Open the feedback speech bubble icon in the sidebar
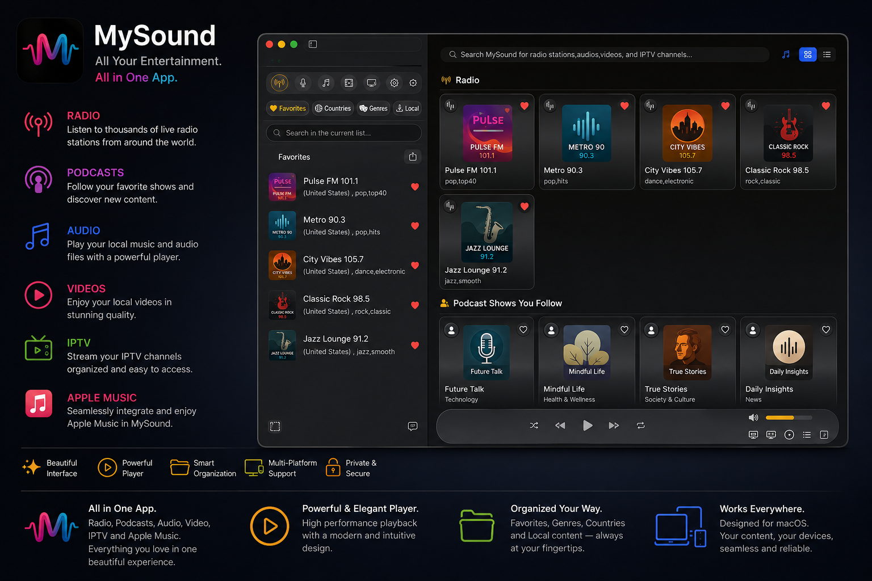The height and width of the screenshot is (581, 872). point(413,426)
